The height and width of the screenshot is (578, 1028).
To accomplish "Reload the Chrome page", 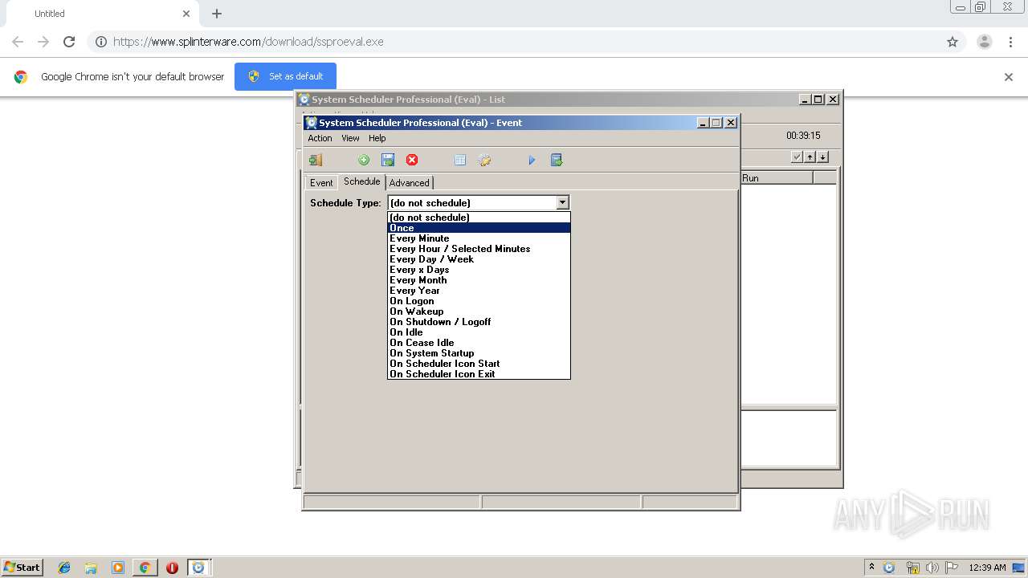I will coord(69,42).
